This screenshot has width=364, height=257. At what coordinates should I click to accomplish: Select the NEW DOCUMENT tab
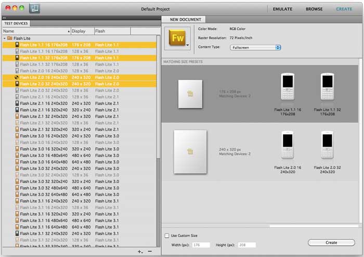[186, 20]
